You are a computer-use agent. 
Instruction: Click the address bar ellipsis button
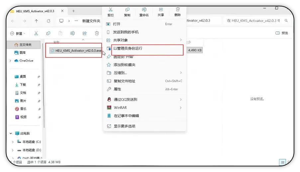(x=76, y=21)
